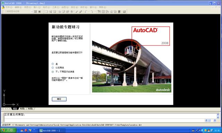This screenshot has height=133, width=222.
Task: Click the Redo arrow icon
Action: 92,11
